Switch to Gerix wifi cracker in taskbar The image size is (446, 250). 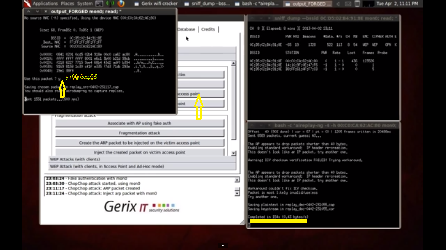pos(155,4)
